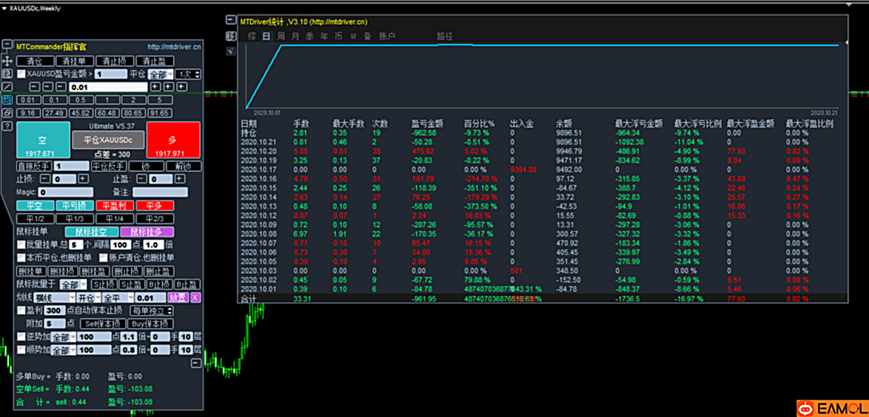The height and width of the screenshot is (417, 869).
Task: Switch to the 周 weekly statistics tab
Action: [x=280, y=37]
